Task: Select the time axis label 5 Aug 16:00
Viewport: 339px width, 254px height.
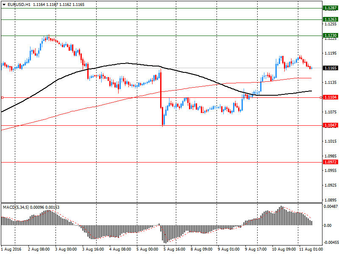Action: pos(174,249)
